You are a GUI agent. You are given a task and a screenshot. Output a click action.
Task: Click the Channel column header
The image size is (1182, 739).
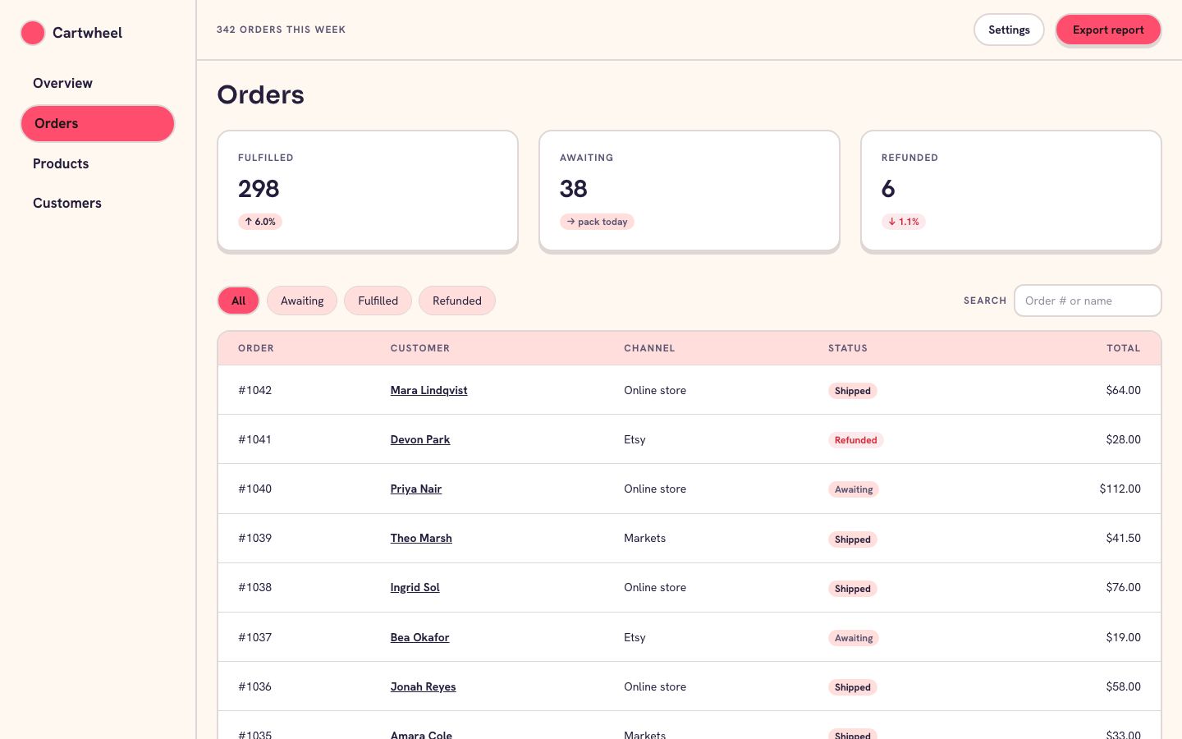tap(649, 348)
